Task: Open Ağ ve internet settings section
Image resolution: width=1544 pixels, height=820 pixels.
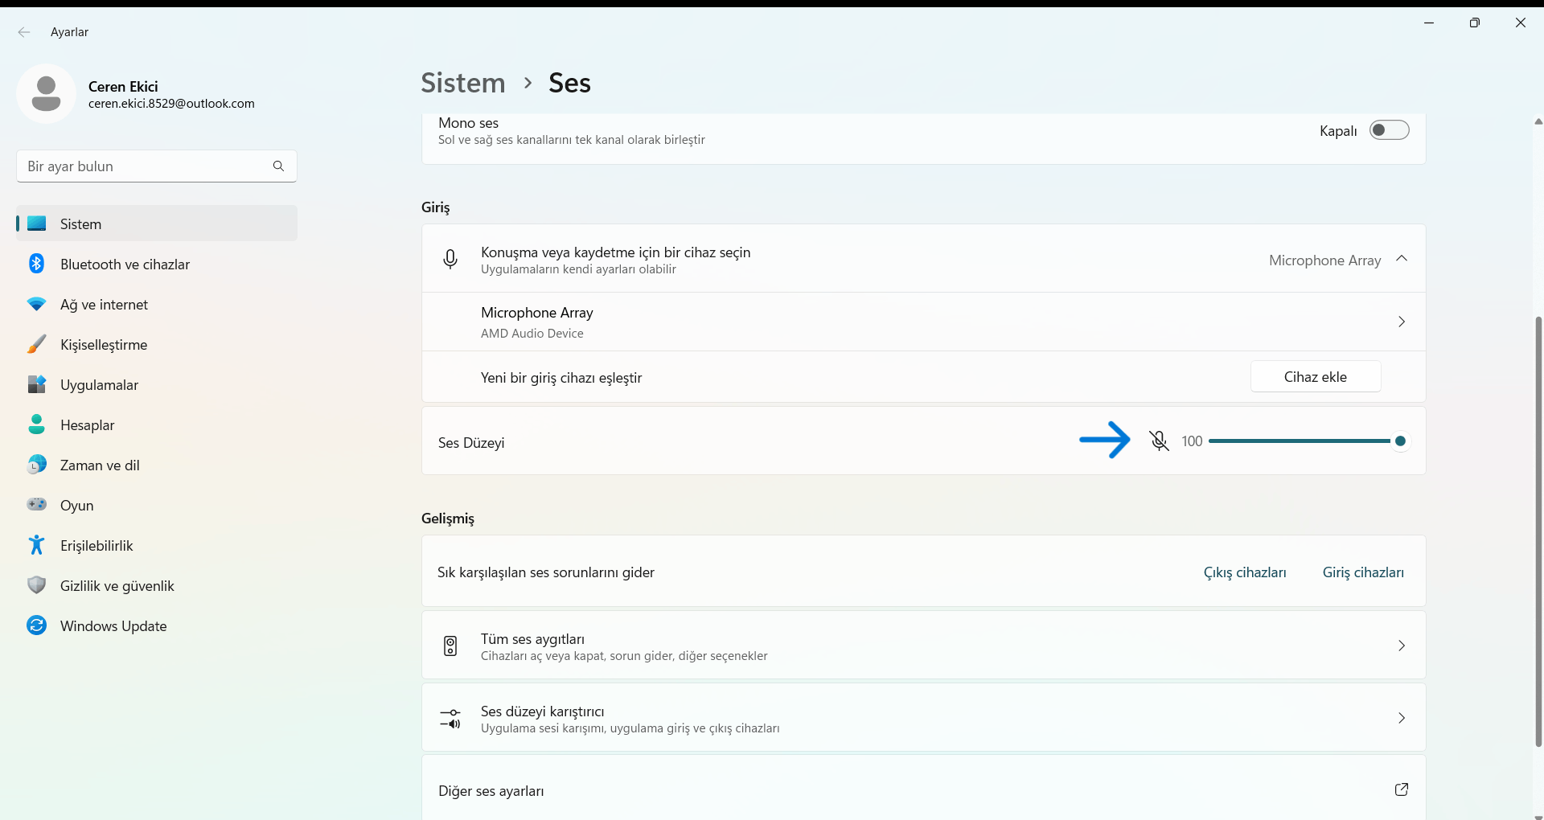Action: [104, 305]
